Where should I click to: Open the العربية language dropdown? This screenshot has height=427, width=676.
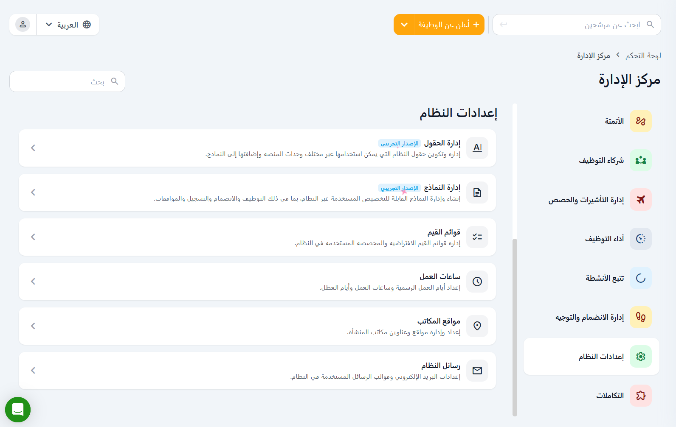(68, 25)
